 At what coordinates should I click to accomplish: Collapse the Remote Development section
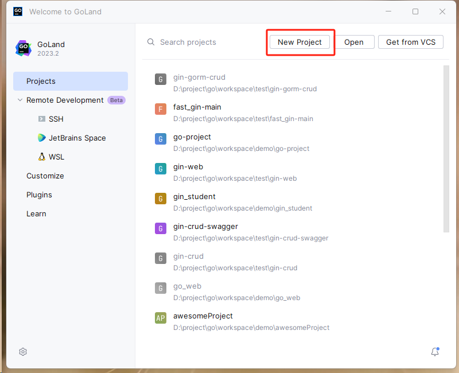pos(20,100)
